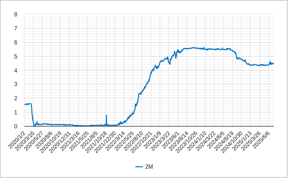The height and width of the screenshot is (178, 288).
Task: Click x-axis date label 2021/10/18
Action: tap(96, 142)
